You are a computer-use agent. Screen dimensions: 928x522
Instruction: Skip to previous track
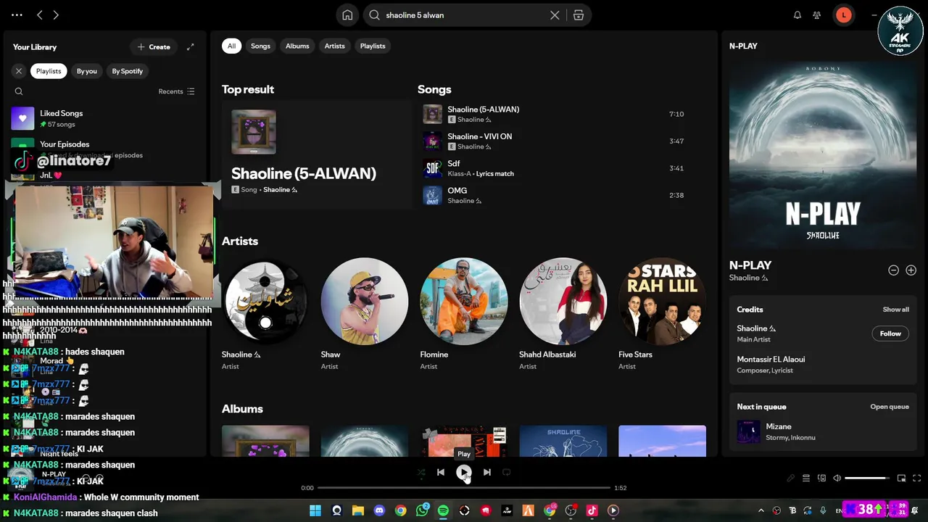point(440,473)
